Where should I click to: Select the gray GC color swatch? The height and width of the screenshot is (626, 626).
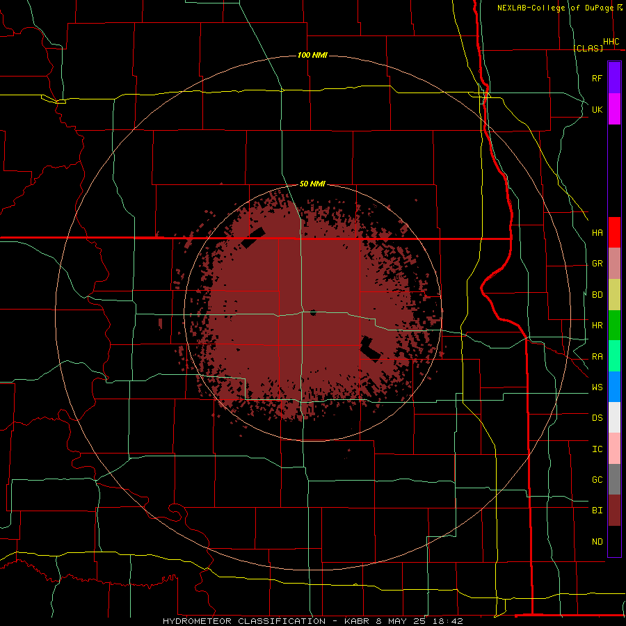point(614,479)
